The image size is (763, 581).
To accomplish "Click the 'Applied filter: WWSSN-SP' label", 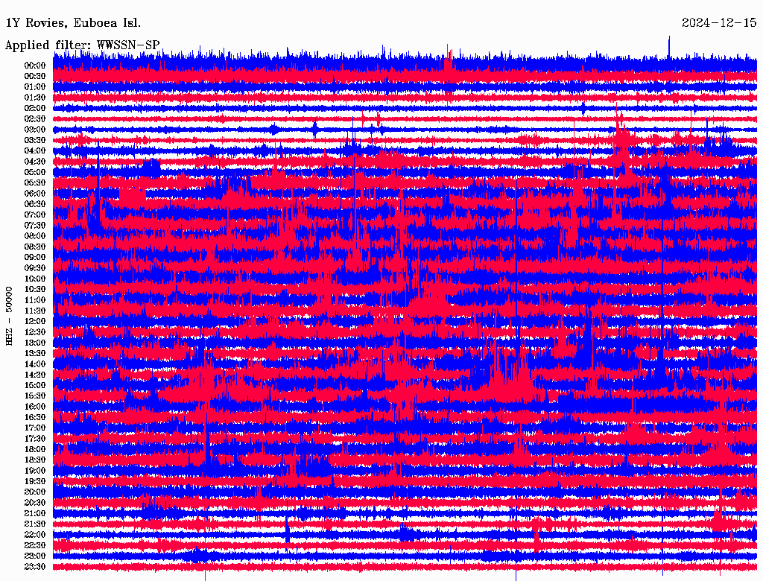I will tap(82, 45).
